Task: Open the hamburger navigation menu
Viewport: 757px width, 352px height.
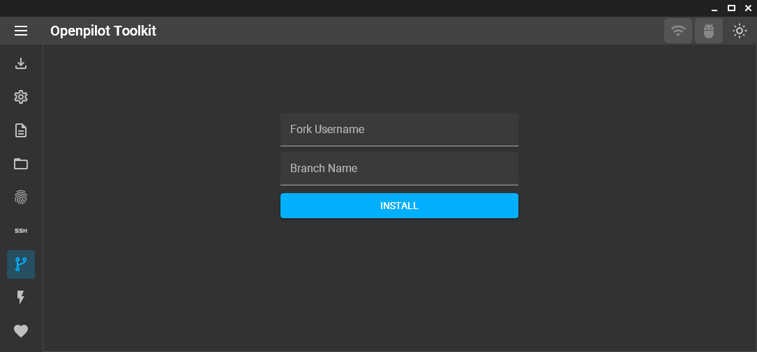Action: (21, 31)
